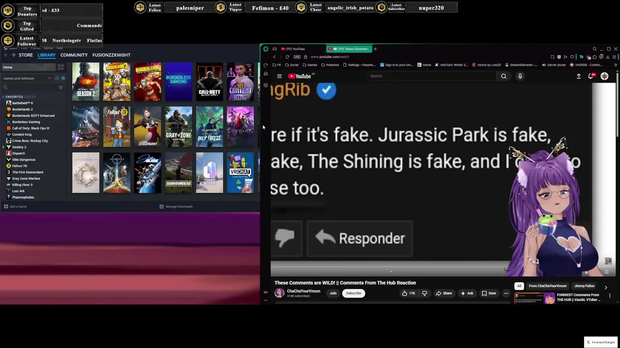Click the Opera GX logo menu
This screenshot has height=348, width=620.
click(266, 49)
